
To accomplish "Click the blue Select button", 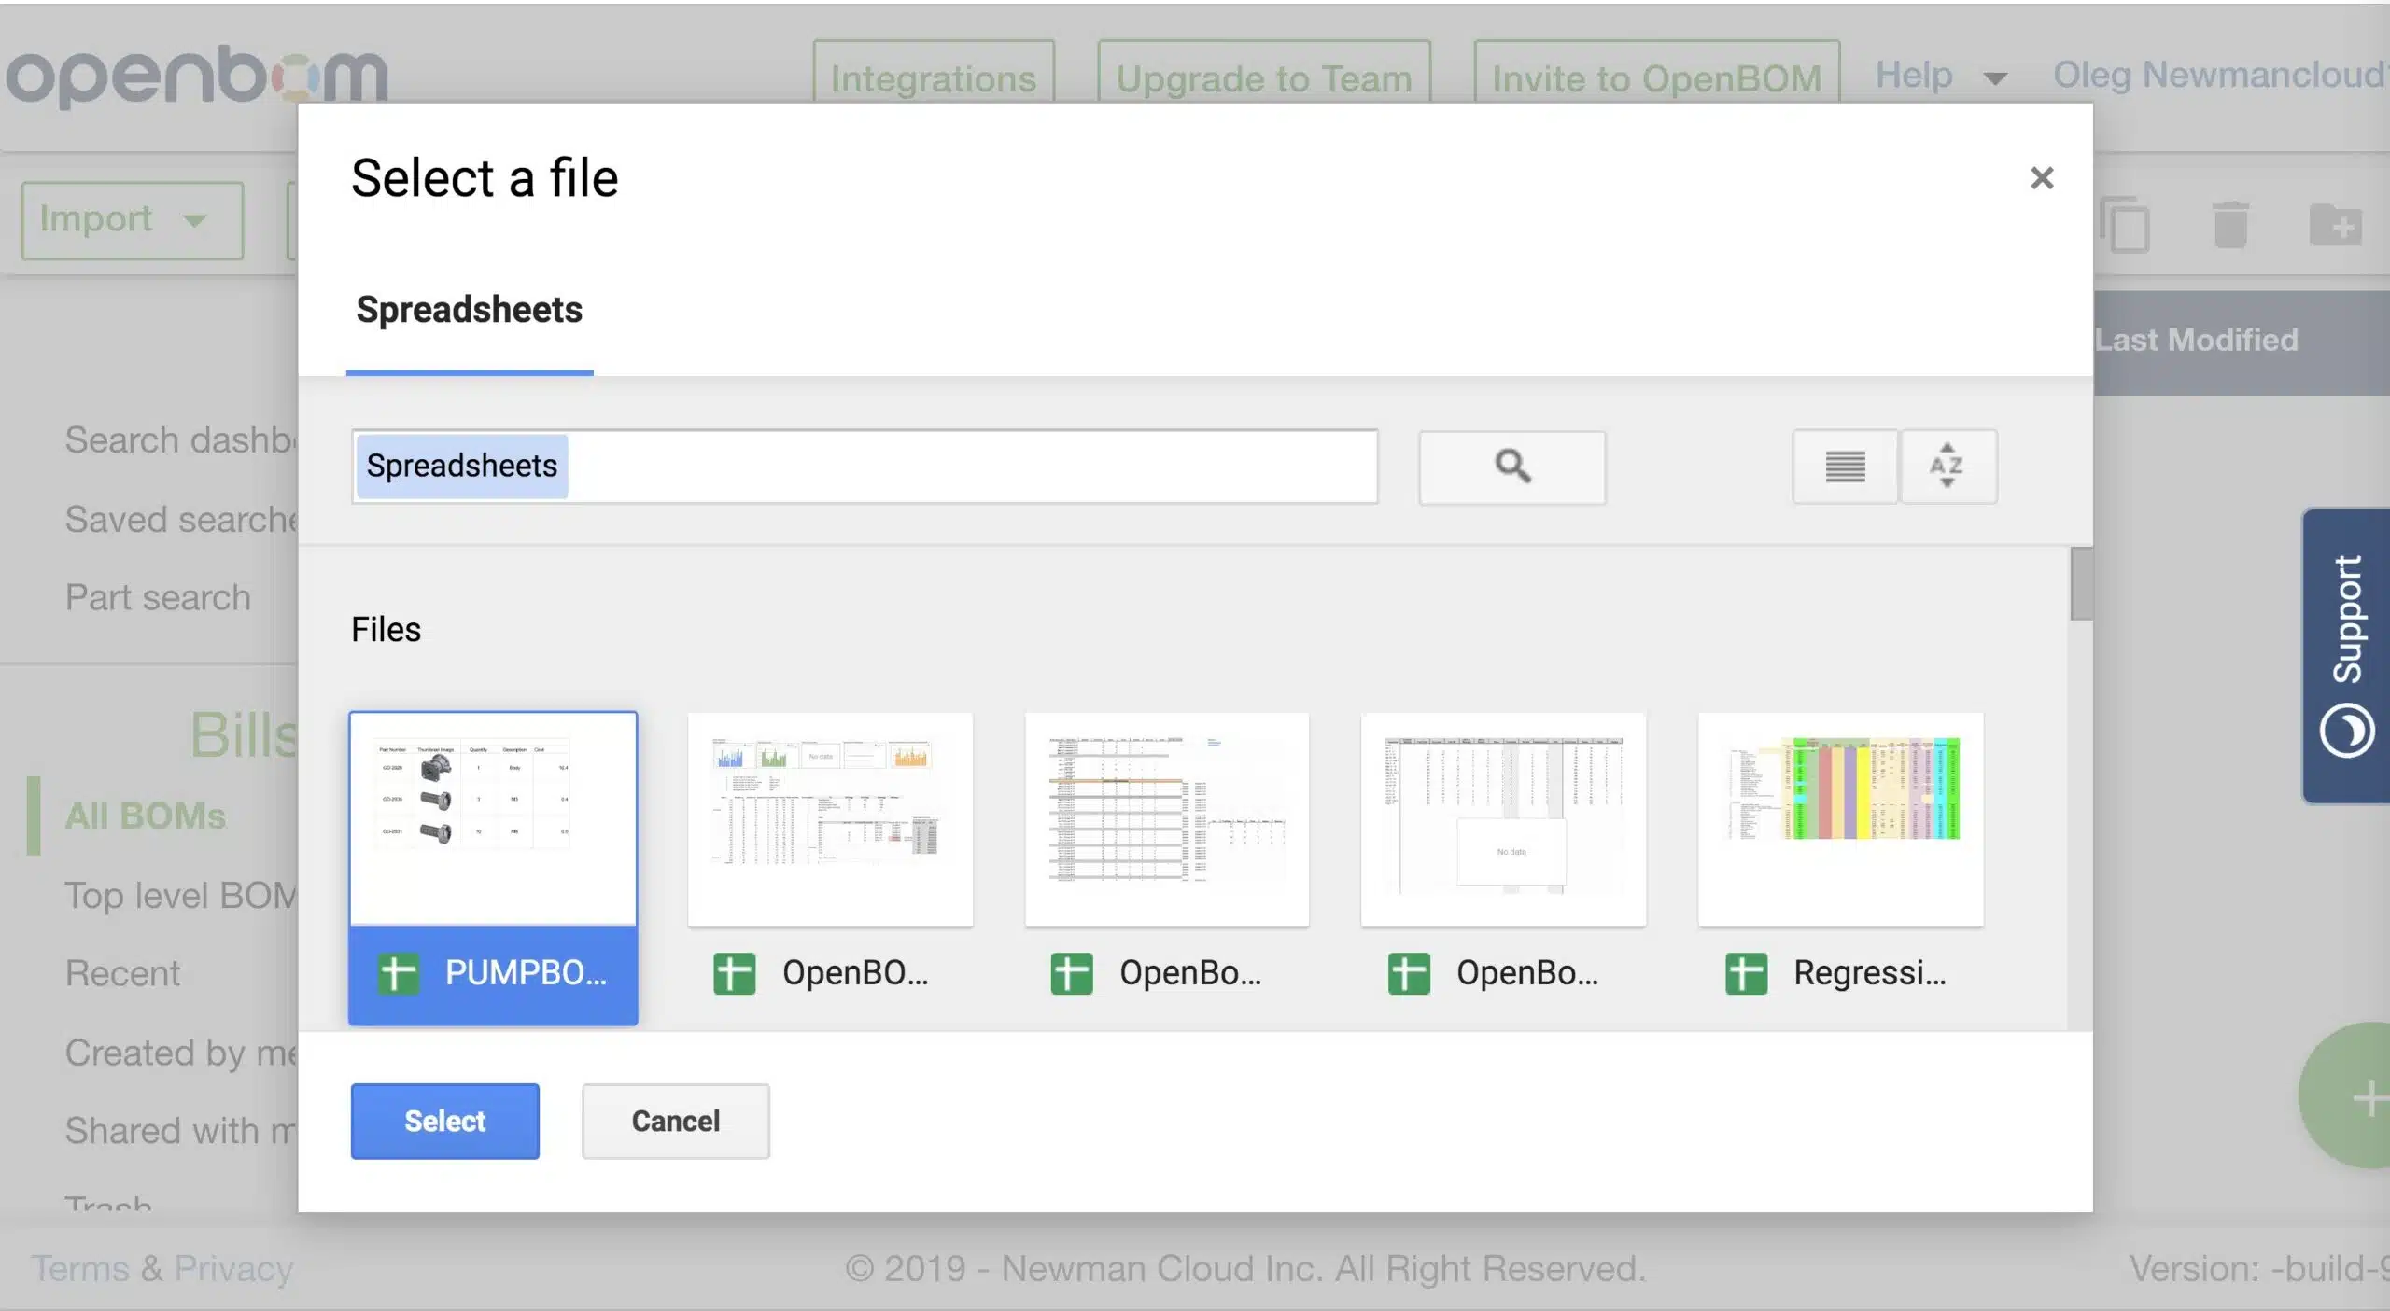I will [445, 1121].
